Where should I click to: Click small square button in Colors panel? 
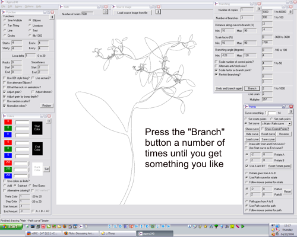click(x=49, y=121)
